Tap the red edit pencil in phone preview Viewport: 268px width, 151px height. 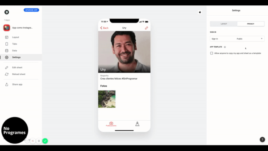tap(146, 28)
